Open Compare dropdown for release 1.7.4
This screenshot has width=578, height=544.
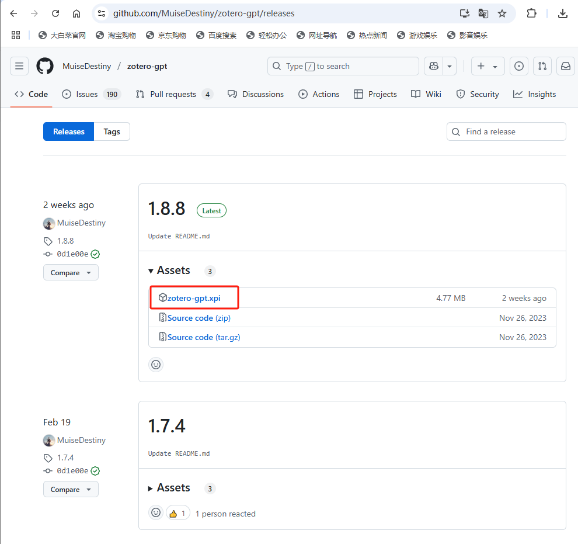click(x=71, y=490)
